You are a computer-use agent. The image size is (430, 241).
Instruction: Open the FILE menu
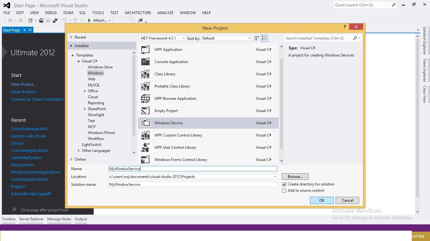(x=7, y=13)
